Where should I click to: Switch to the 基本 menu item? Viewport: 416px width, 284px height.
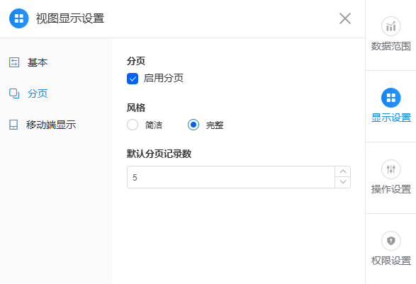(x=38, y=62)
